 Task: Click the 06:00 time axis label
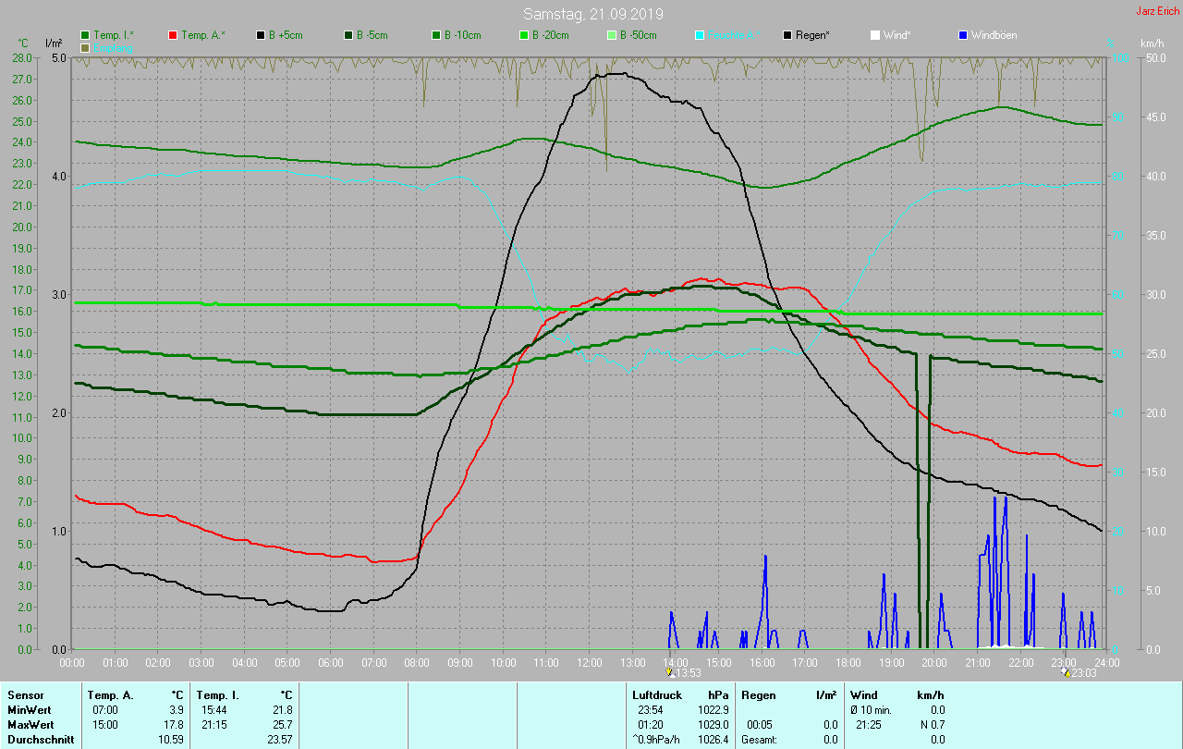click(331, 663)
